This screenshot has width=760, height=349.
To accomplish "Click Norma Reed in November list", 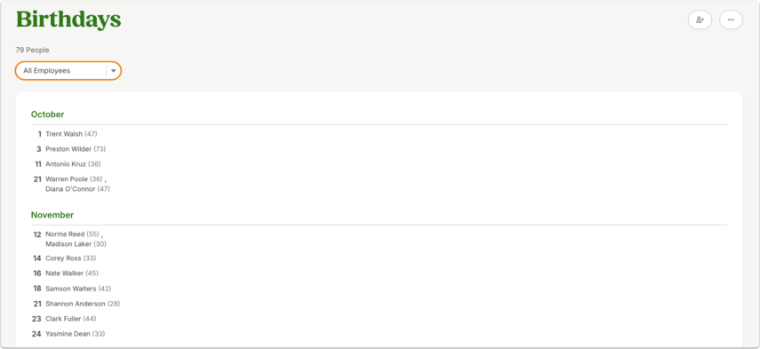I will (65, 234).
